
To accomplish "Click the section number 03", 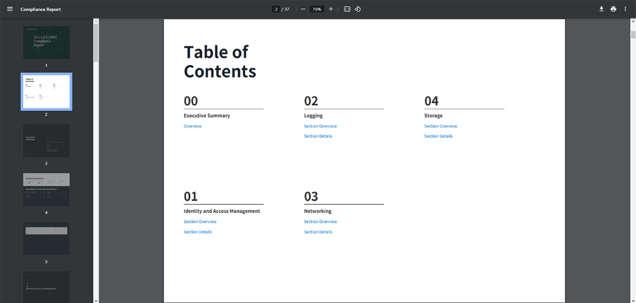I will tap(311, 196).
